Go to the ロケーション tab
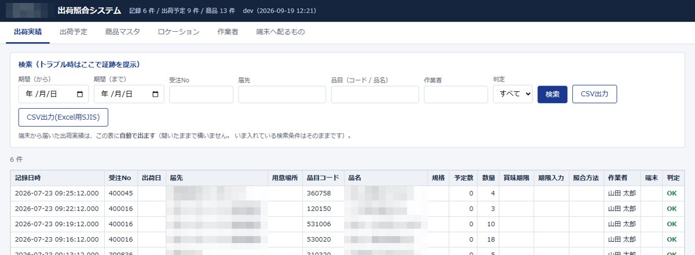This screenshot has width=695, height=255. pos(178,32)
